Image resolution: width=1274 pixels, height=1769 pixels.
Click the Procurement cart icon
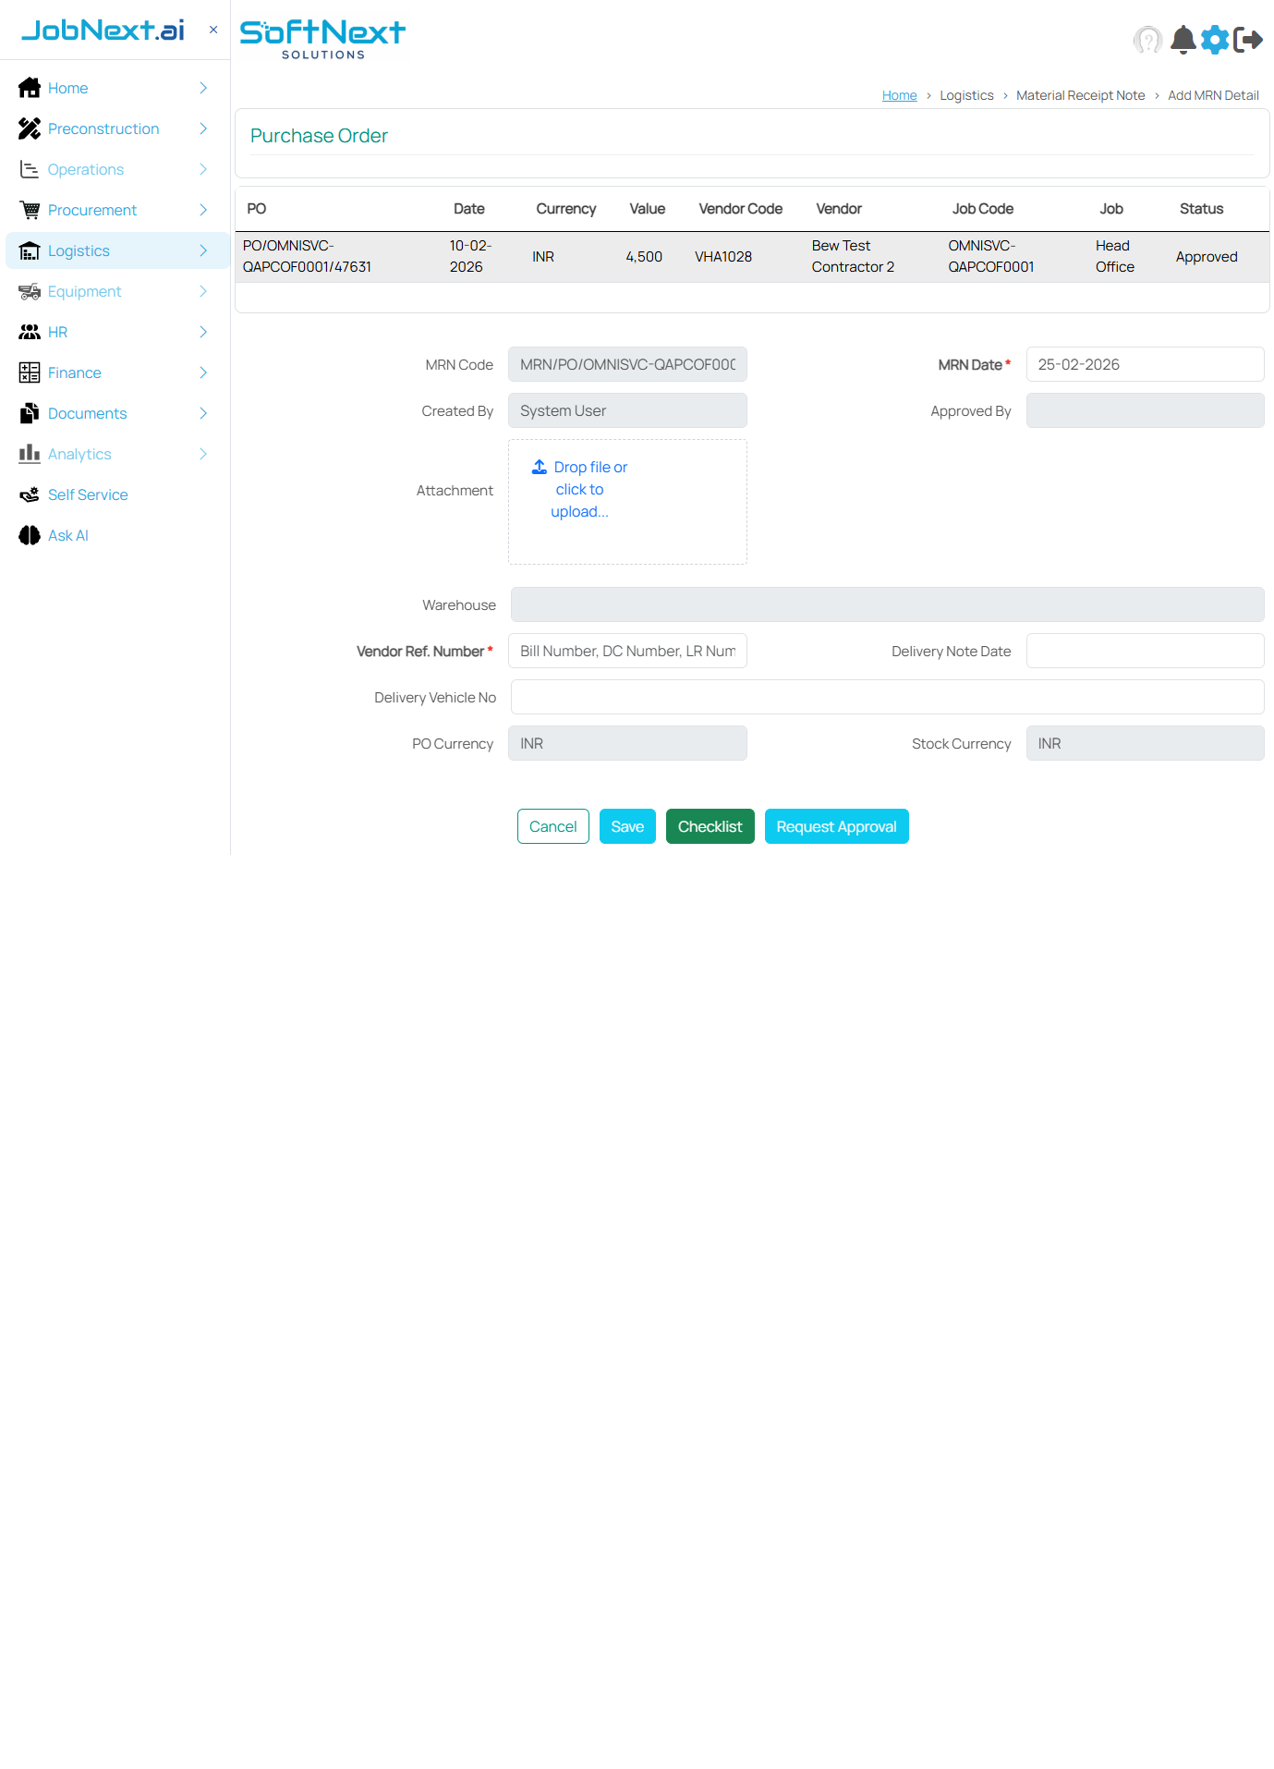pos(30,210)
